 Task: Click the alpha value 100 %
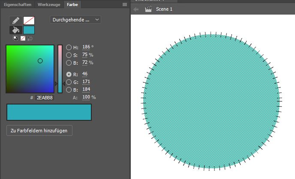(86, 97)
